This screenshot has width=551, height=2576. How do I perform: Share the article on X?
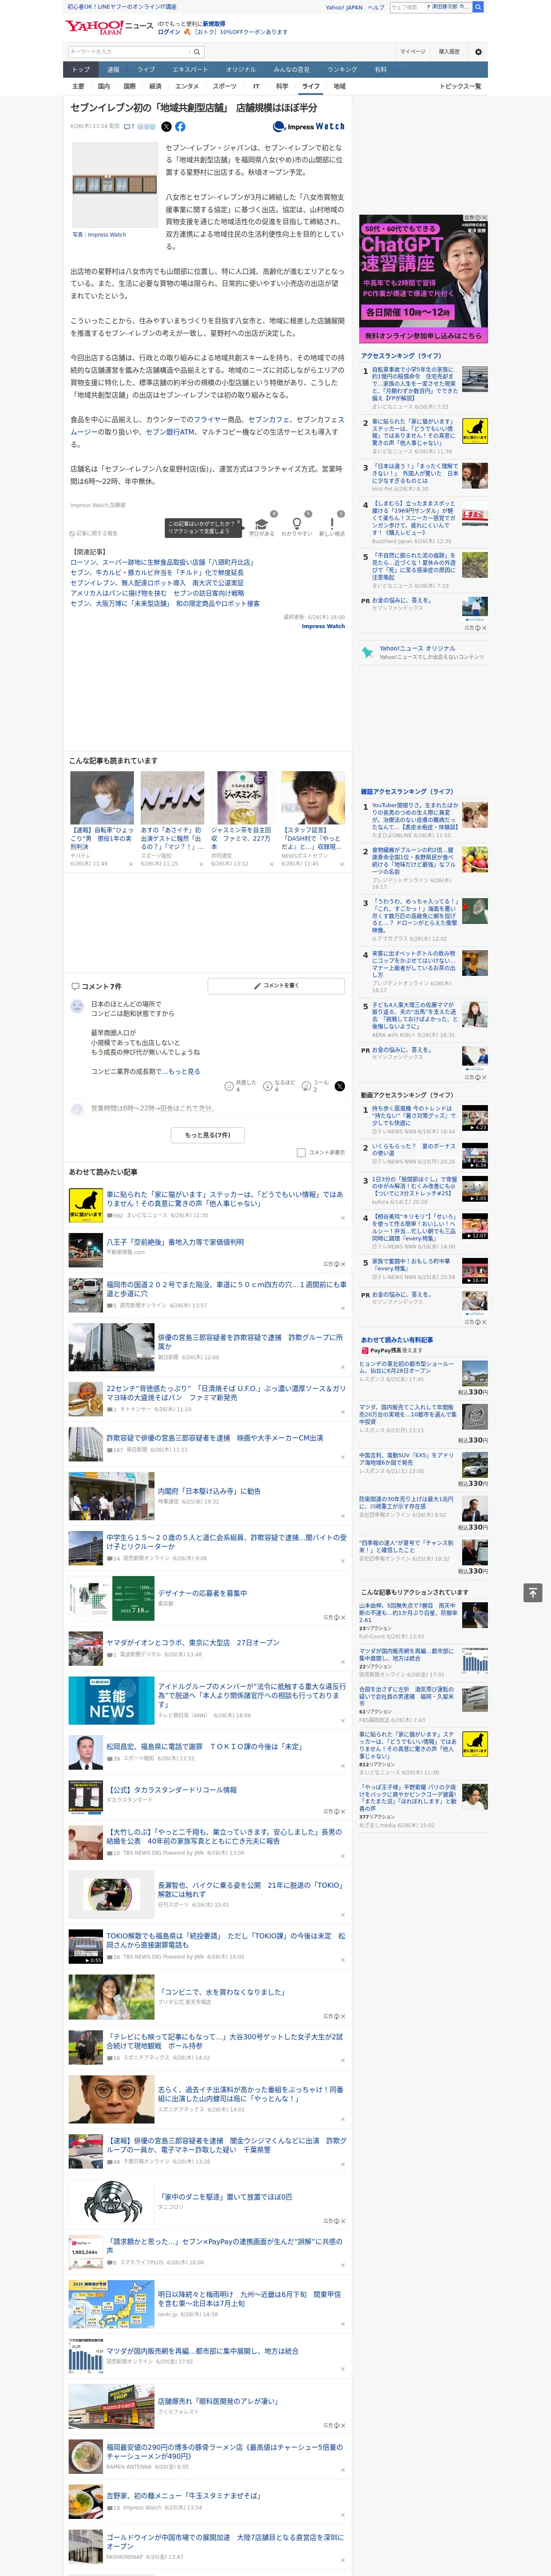[x=167, y=127]
